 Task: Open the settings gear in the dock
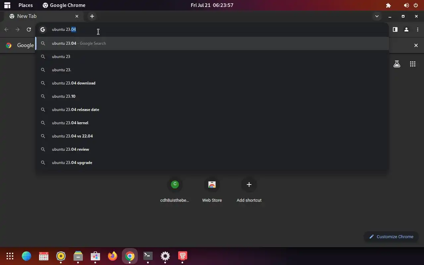(x=165, y=256)
